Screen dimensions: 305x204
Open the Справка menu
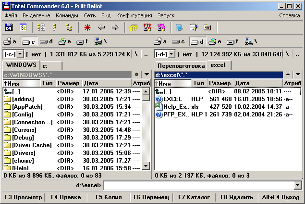(290, 15)
